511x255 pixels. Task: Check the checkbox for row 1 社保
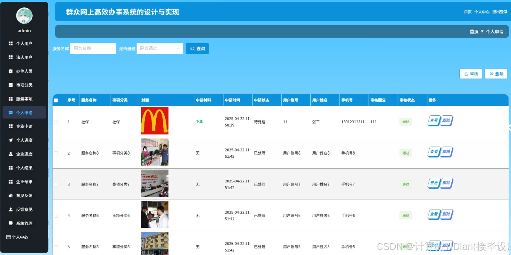click(55, 122)
